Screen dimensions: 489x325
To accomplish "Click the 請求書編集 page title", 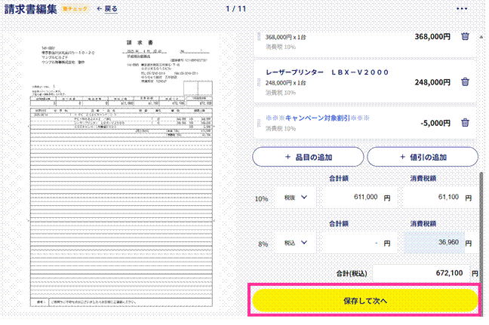I will [31, 9].
